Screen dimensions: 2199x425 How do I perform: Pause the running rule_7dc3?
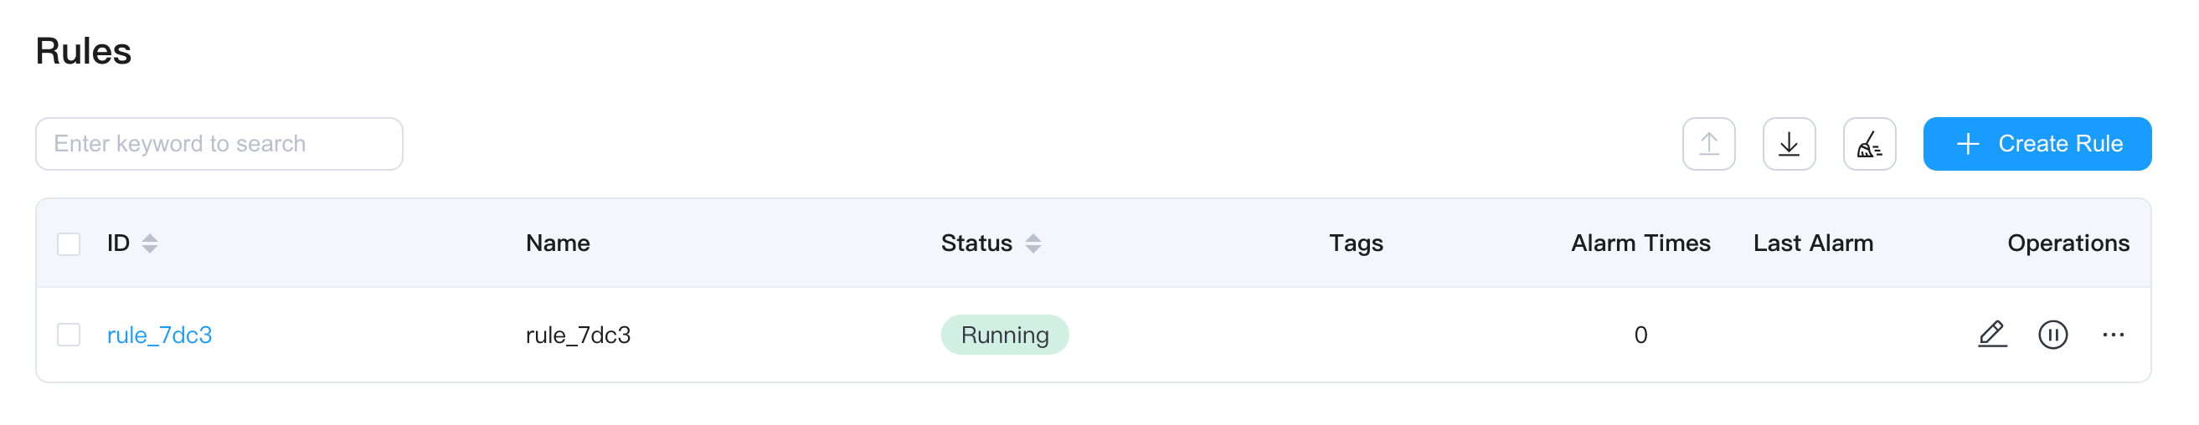[x=2052, y=334]
